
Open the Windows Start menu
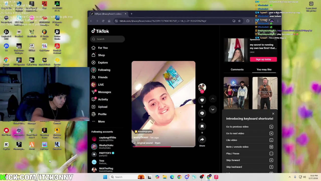point(105,177)
